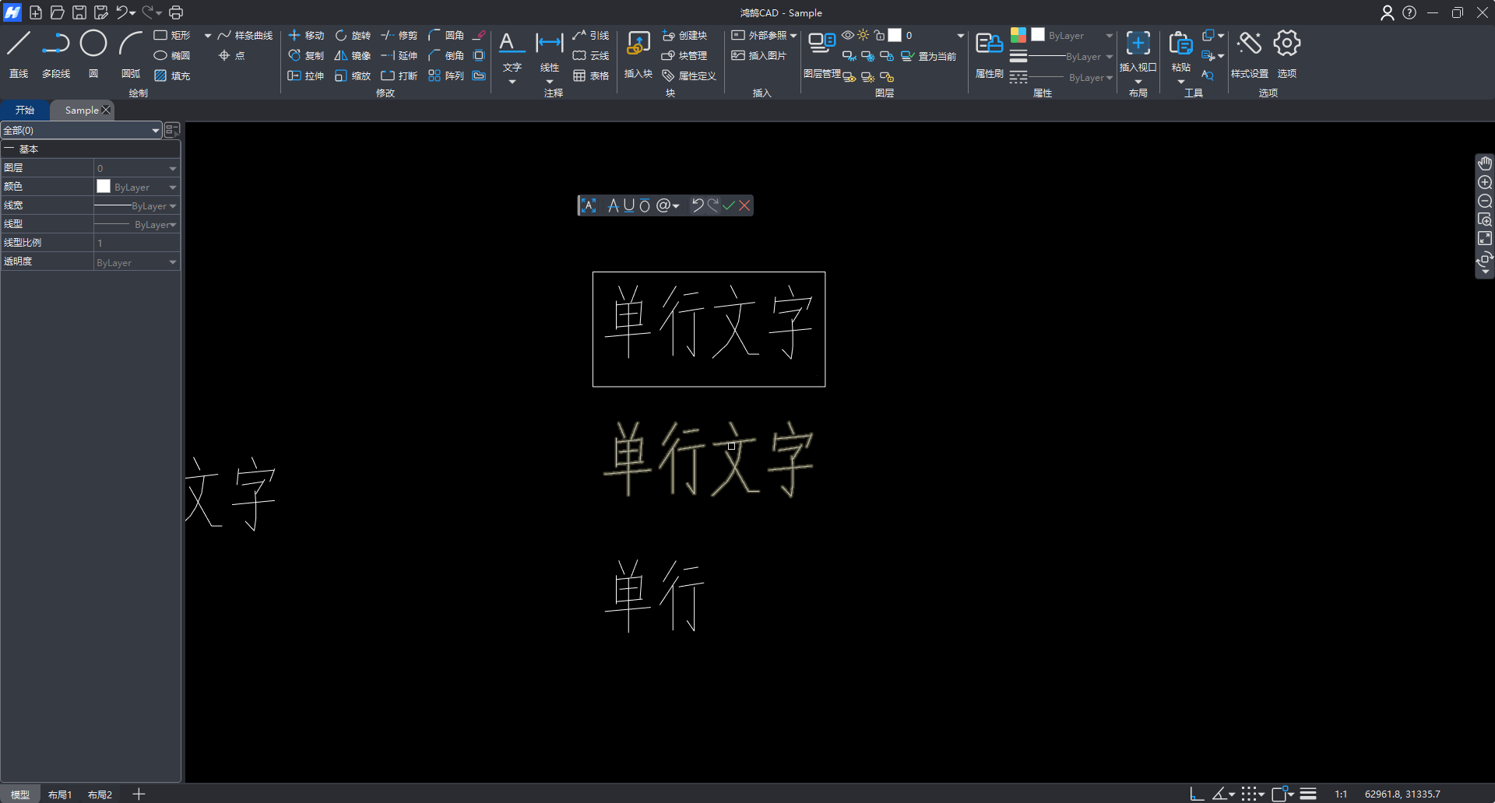Toggle underline in text editing toolbar

click(x=629, y=205)
